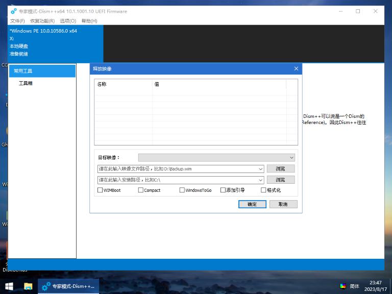
Task: Enable the Compact checkbox
Action: tap(141, 190)
